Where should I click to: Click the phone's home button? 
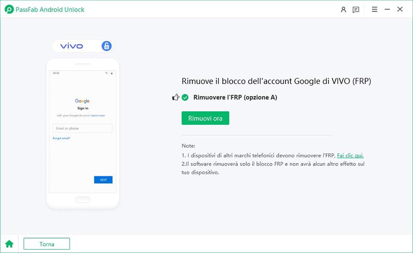point(83,199)
